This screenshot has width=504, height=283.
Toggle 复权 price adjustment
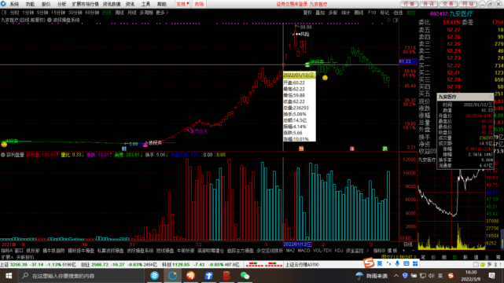point(307,13)
